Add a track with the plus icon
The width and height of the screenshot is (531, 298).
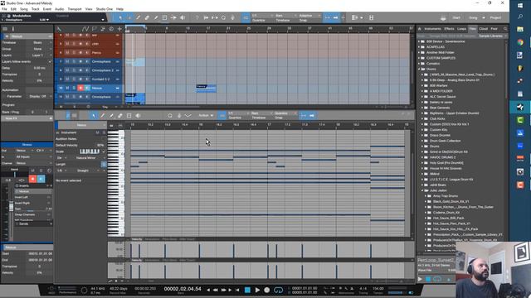pos(119,29)
